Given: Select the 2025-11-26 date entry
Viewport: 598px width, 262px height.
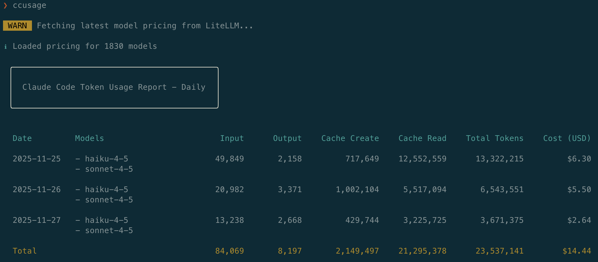Looking at the screenshot, I should [36, 189].
